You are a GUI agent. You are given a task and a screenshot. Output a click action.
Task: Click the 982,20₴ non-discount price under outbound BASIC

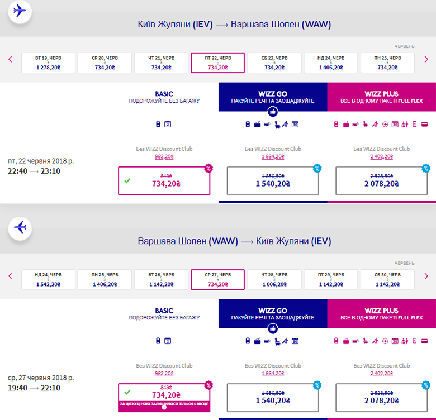[164, 157]
